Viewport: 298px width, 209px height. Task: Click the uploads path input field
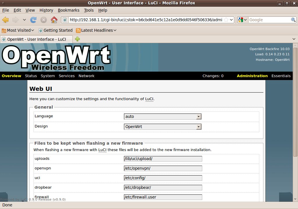163,159
